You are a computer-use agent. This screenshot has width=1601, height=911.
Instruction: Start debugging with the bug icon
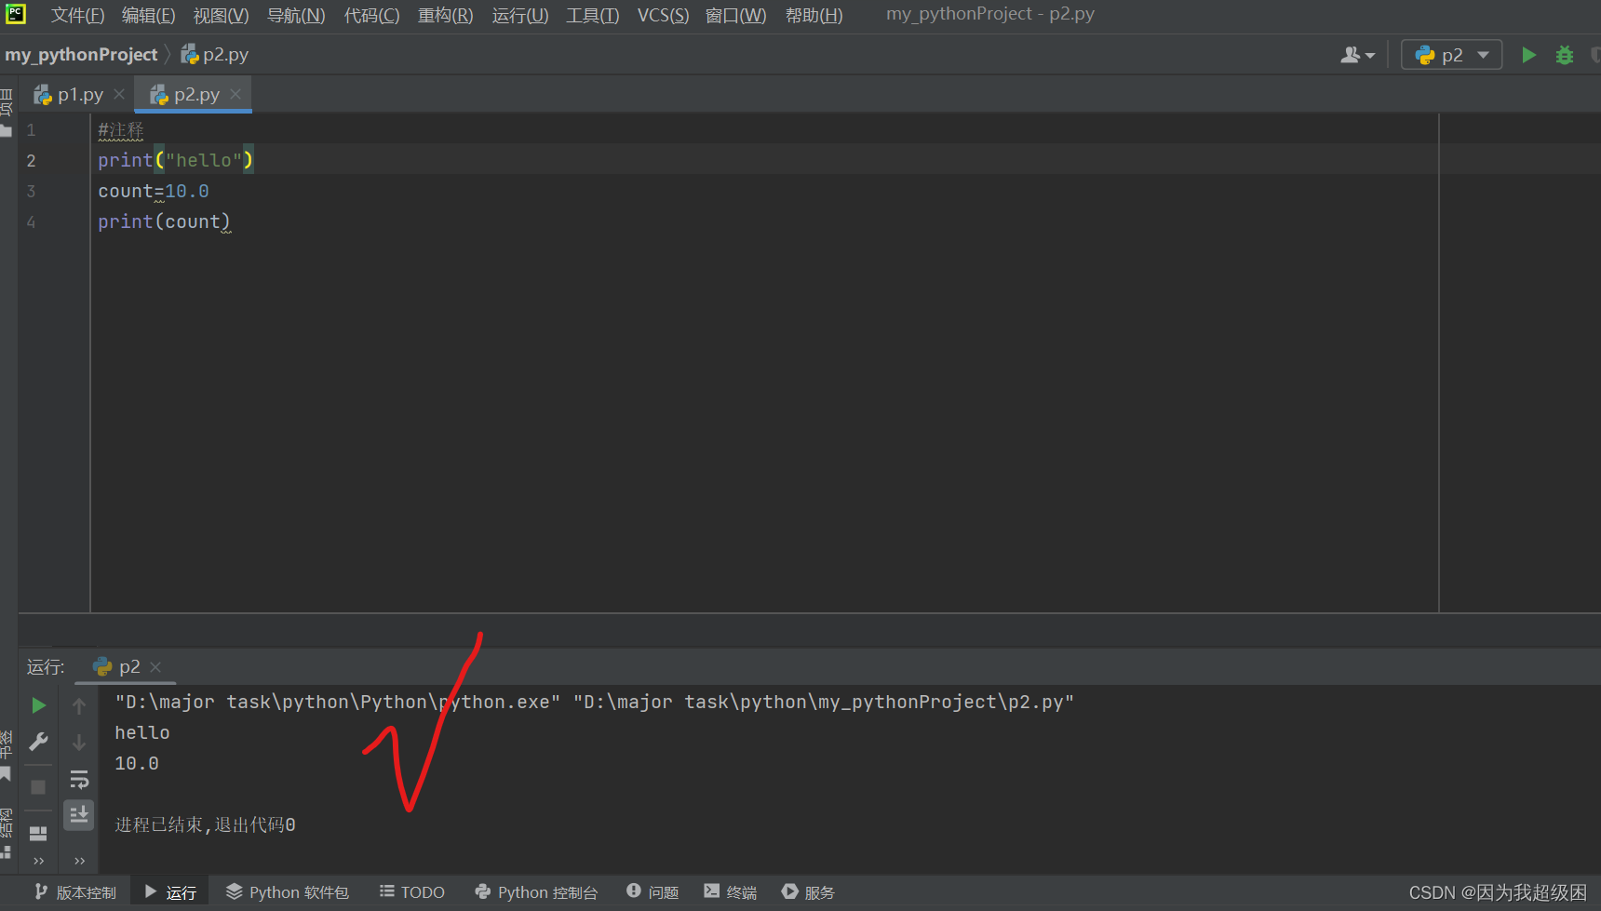coord(1565,55)
